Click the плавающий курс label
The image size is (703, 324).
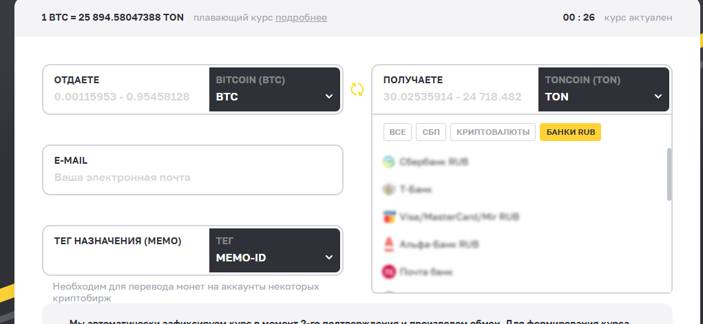click(233, 18)
